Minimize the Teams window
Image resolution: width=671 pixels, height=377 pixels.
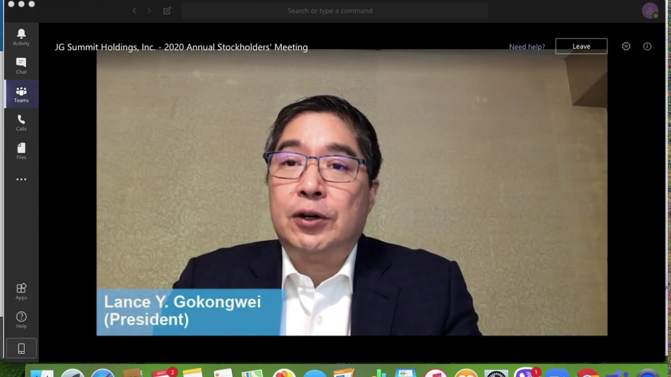pos(21,4)
